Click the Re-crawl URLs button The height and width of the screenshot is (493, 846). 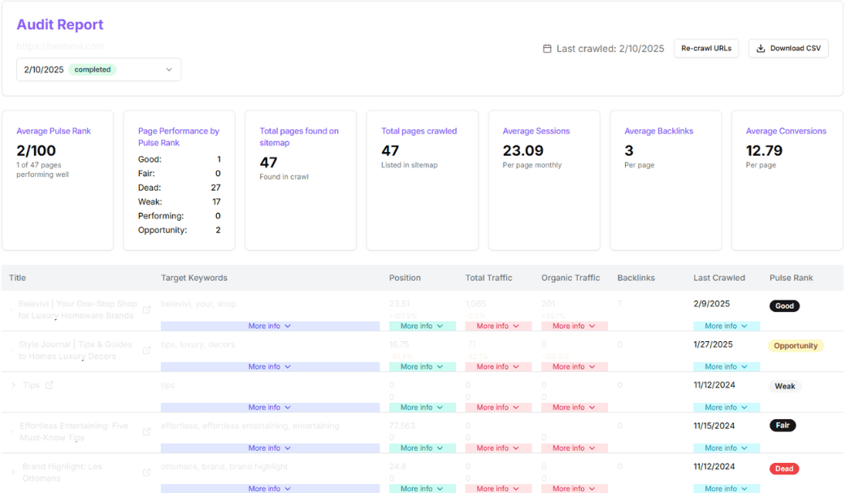[x=706, y=49]
